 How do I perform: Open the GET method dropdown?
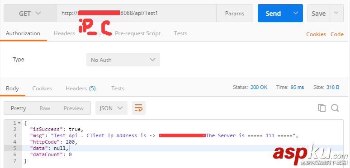point(30,13)
